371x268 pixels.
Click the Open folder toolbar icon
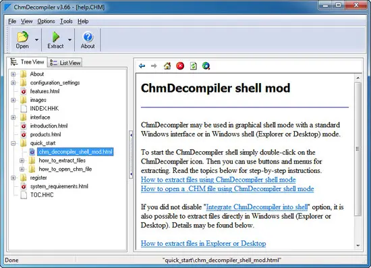click(22, 36)
